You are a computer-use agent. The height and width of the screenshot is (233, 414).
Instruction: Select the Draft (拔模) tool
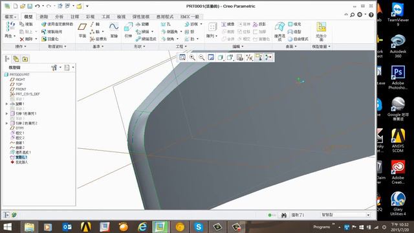(x=191, y=24)
